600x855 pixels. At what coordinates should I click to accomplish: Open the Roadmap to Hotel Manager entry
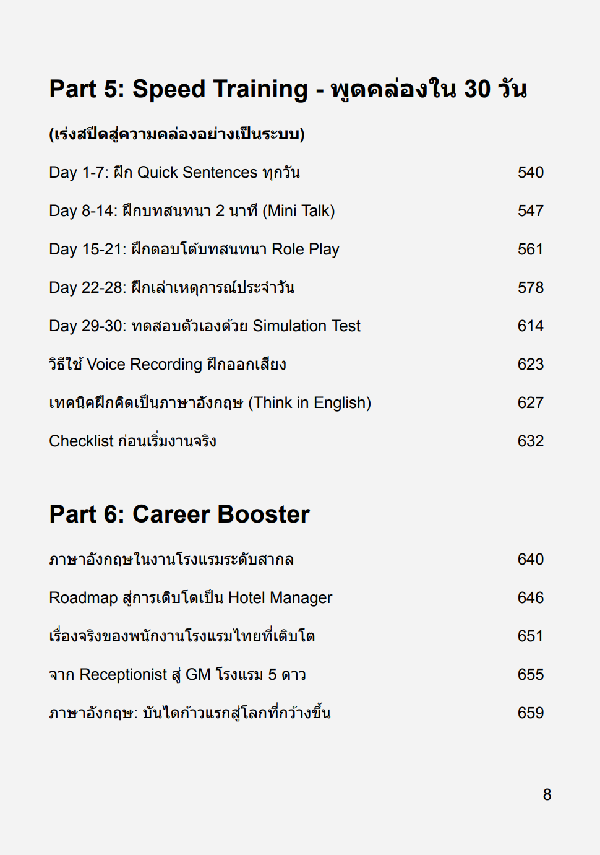point(191,598)
